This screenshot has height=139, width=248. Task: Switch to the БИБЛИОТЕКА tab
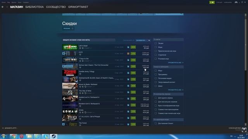[x=34, y=7]
